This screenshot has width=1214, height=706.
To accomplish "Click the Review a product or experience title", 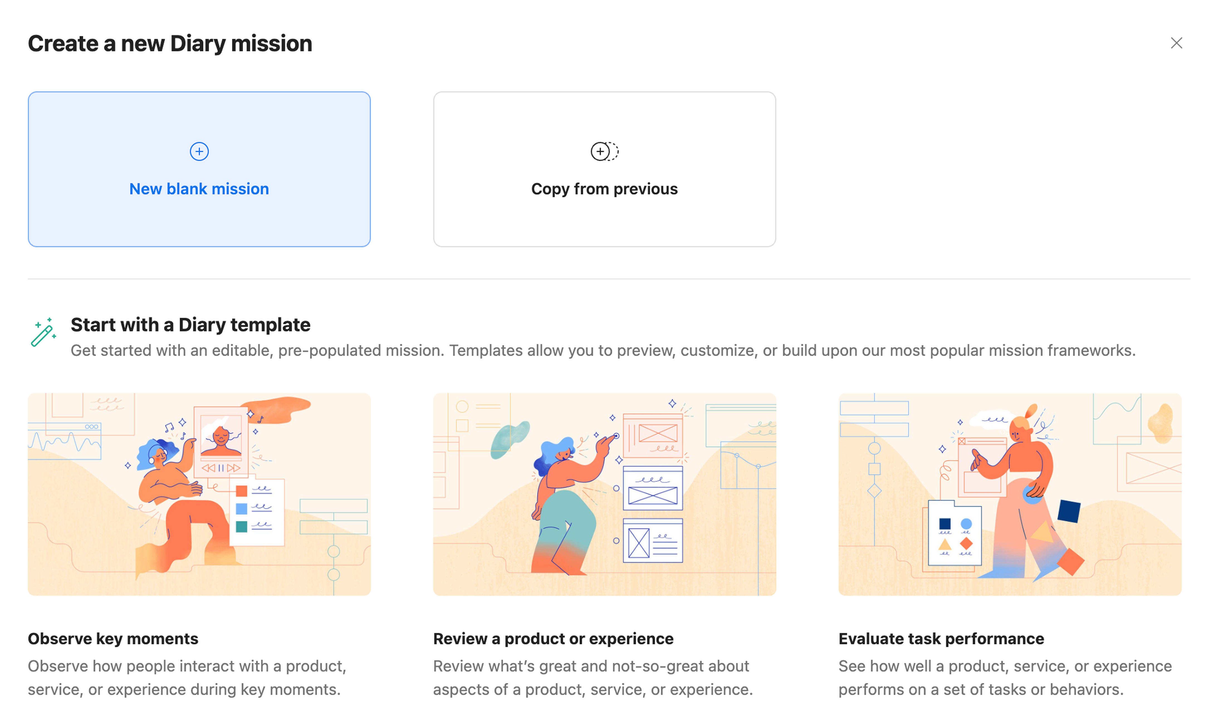I will coord(553,639).
